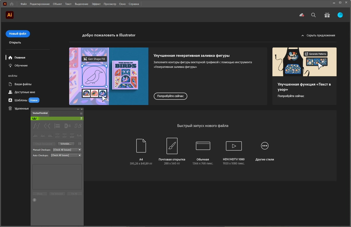The width and height of the screenshot is (351, 227).
Task: Open the Справка menu
Action: [x=134, y=4]
